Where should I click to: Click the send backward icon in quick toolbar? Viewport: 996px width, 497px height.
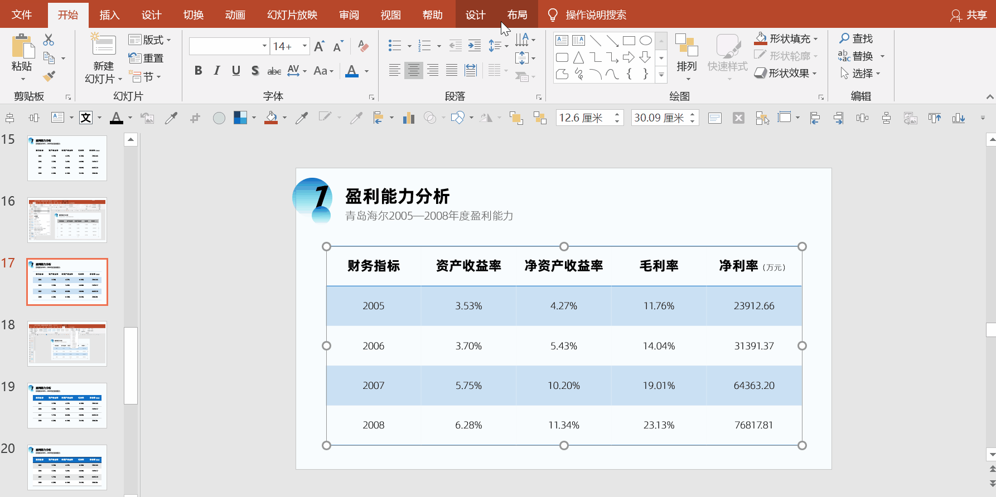pos(540,118)
